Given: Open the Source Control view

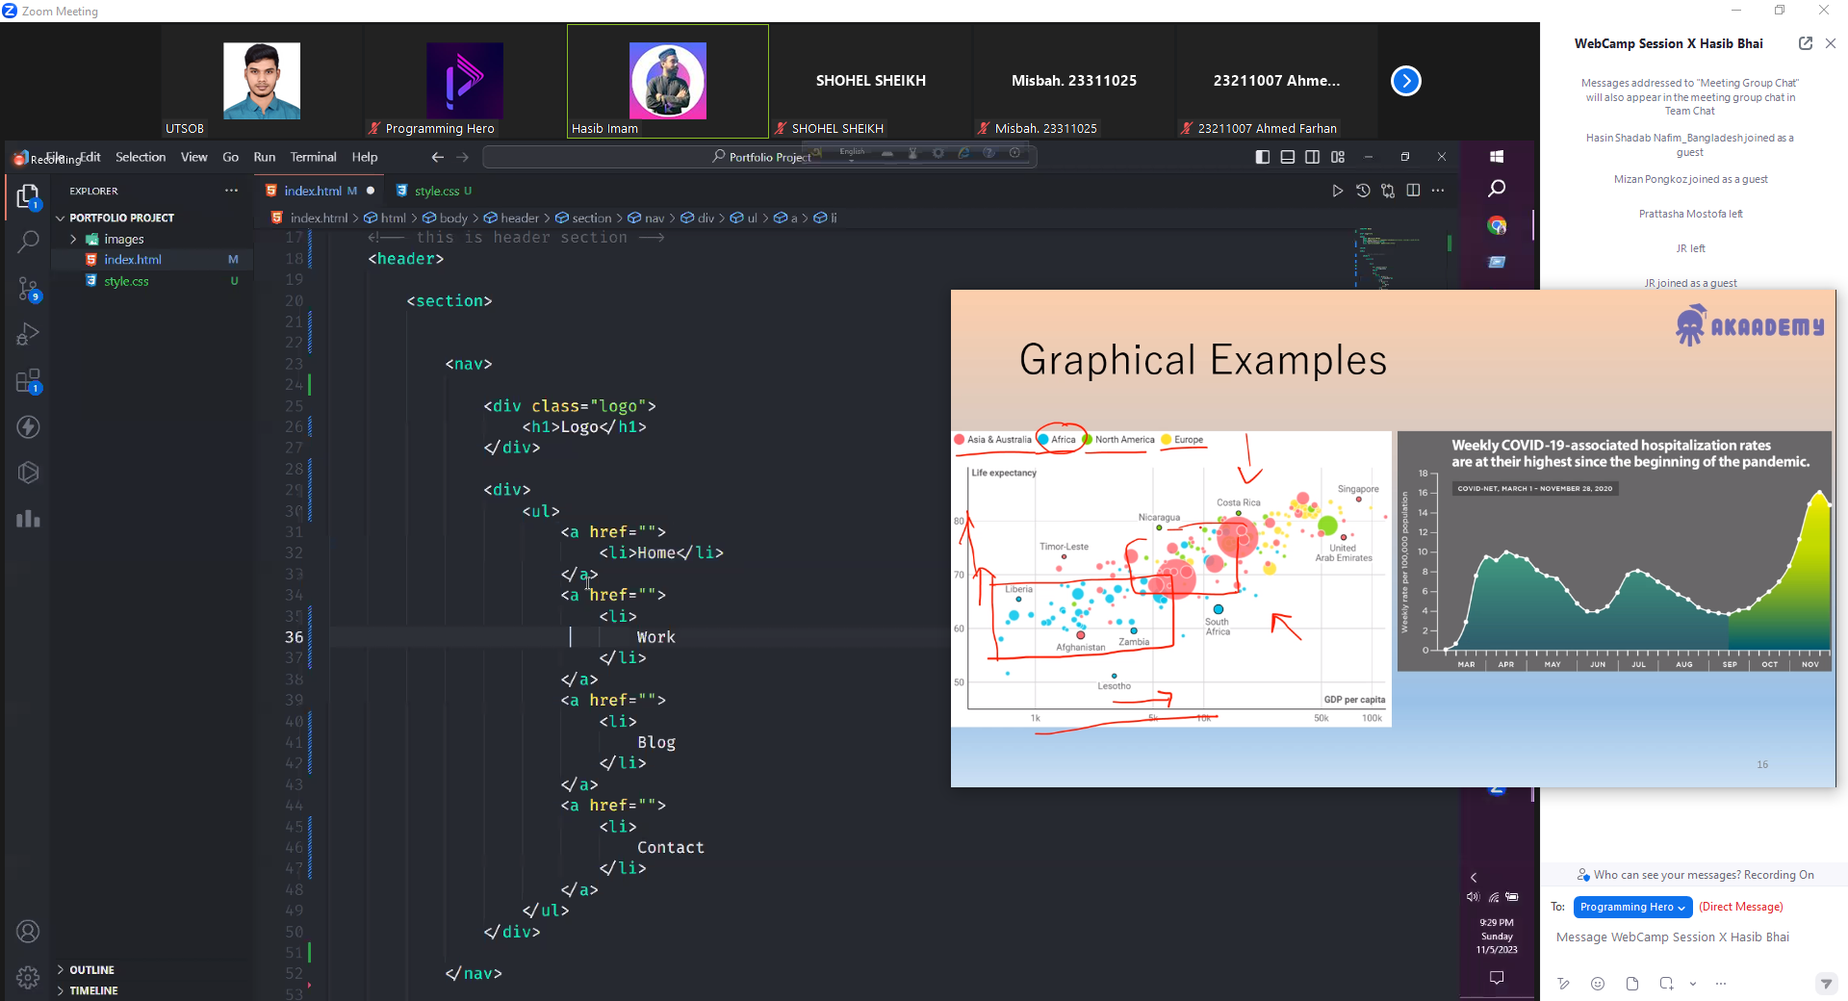Looking at the screenshot, I should pos(28,288).
